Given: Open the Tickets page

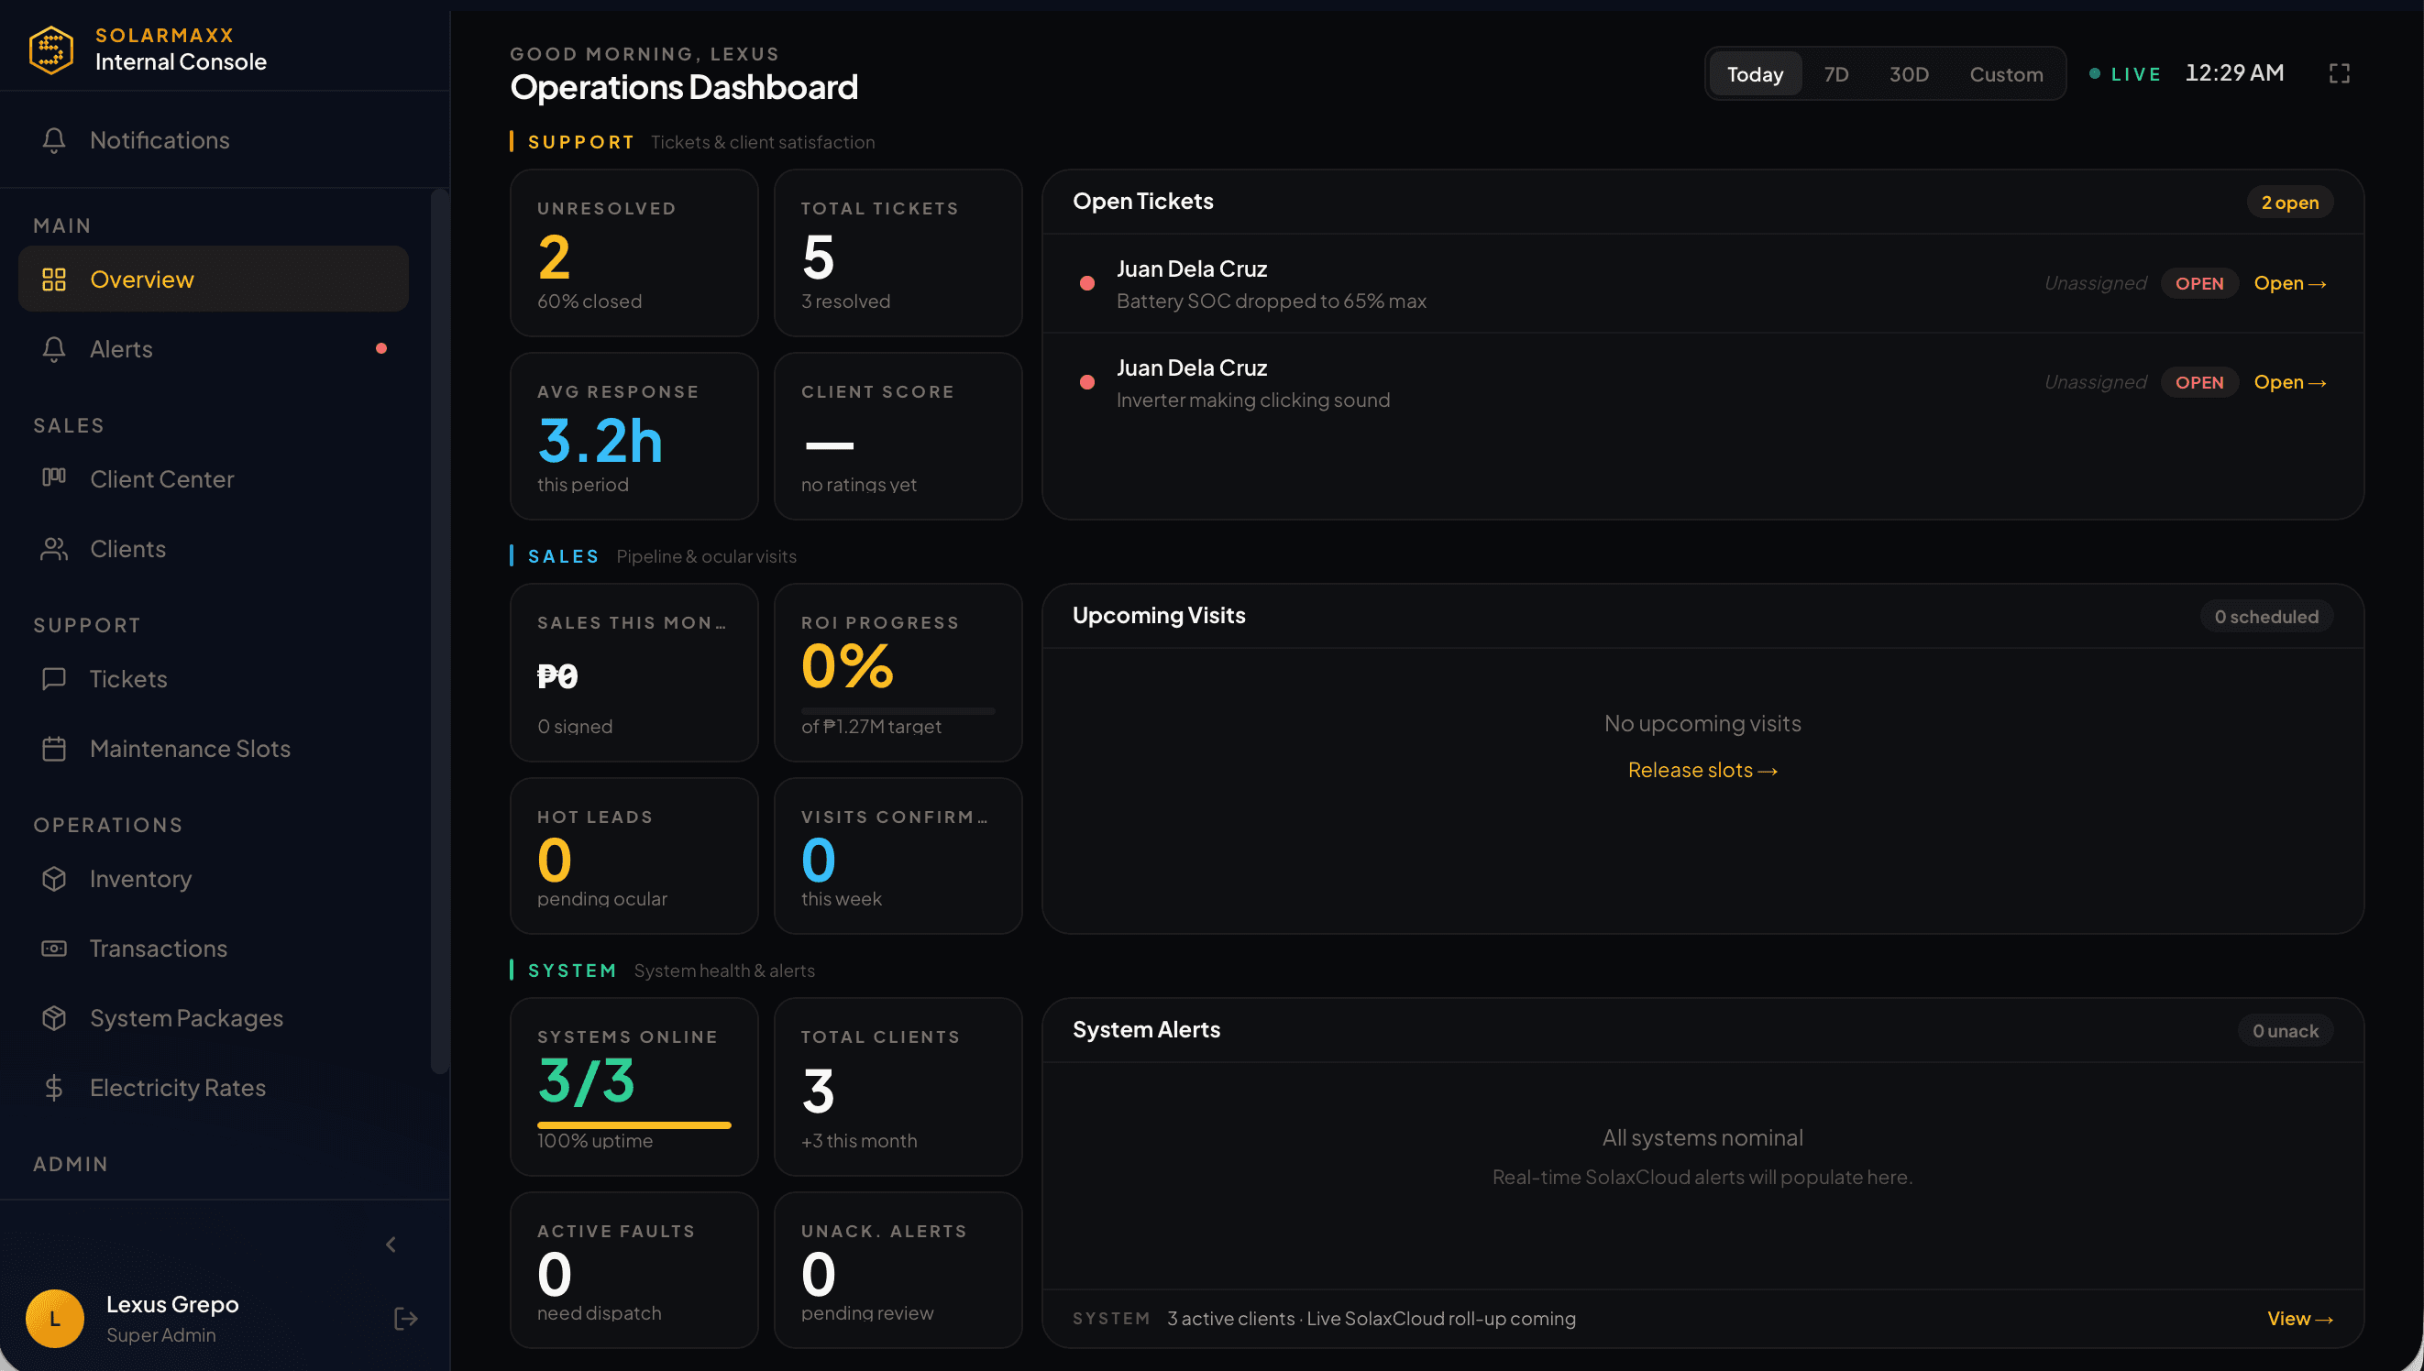Looking at the screenshot, I should click(x=214, y=679).
